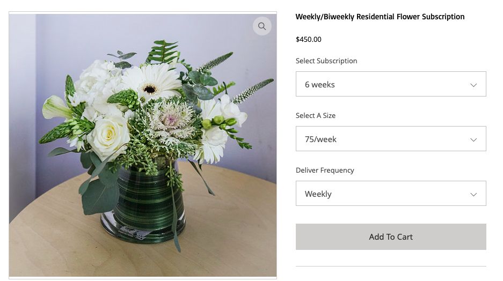
Task: Click the chevron arrow beside 75/week
Action: [473, 140]
